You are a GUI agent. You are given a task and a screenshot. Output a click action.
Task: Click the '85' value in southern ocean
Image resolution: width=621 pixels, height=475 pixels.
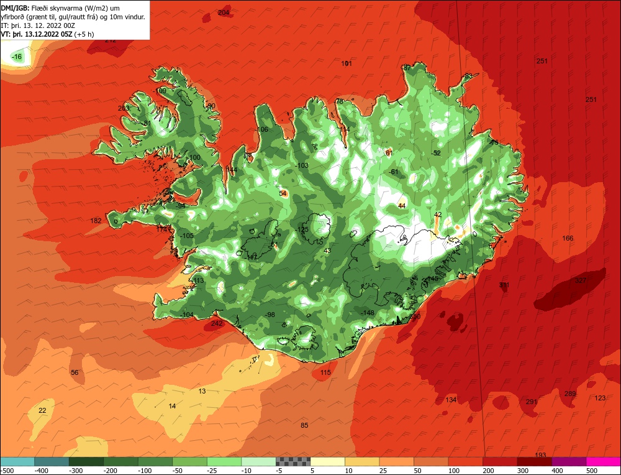tap(304, 425)
